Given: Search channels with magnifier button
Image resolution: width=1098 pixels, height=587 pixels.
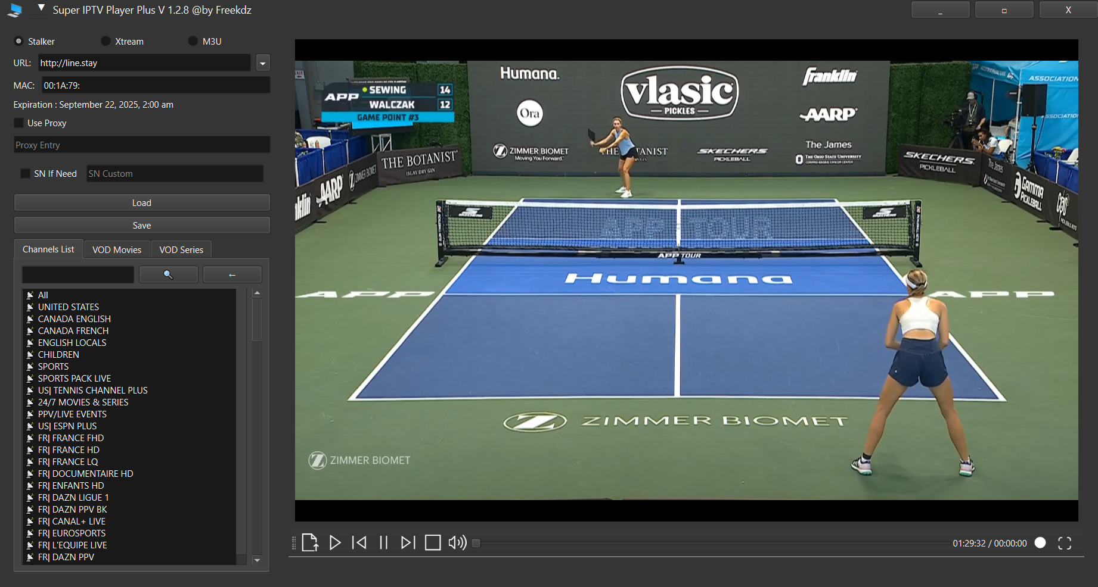Looking at the screenshot, I should coord(169,274).
